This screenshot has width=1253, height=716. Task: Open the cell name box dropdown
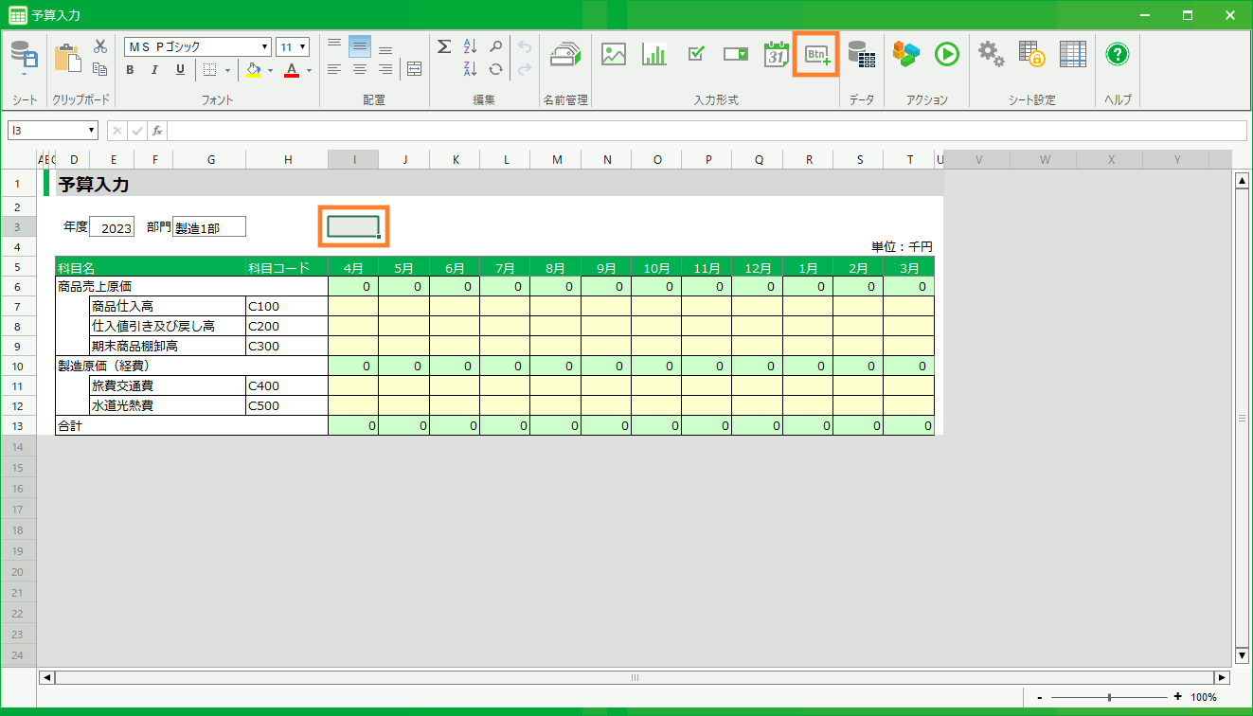pos(92,131)
